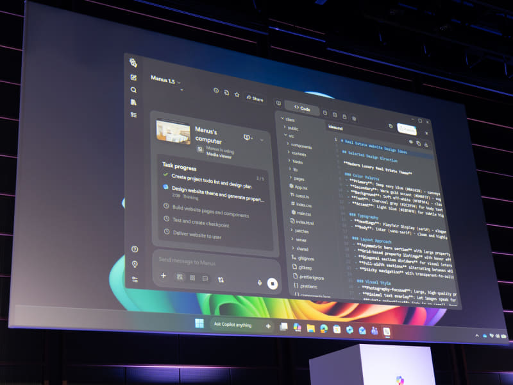The width and height of the screenshot is (513, 385).
Task: Select 'Test and create checkpoint' step
Action: 201,222
